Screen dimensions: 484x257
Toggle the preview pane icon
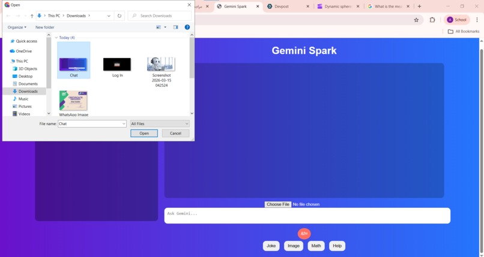coord(175,27)
